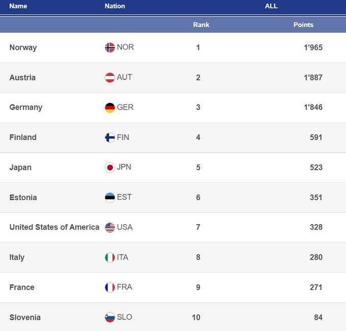This screenshot has height=331, width=346.
Task: Open the Norway team name link
Action: coord(23,48)
